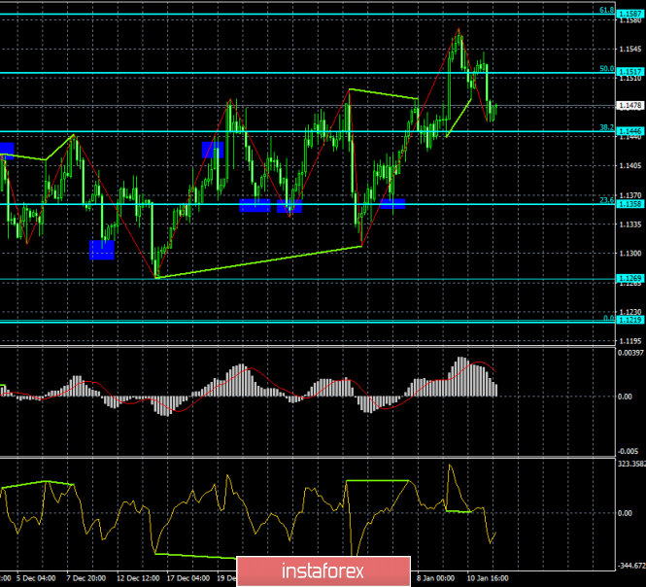Click the 7 Dec 20:00 time label
Screen dimensions: 646x587
86,576
